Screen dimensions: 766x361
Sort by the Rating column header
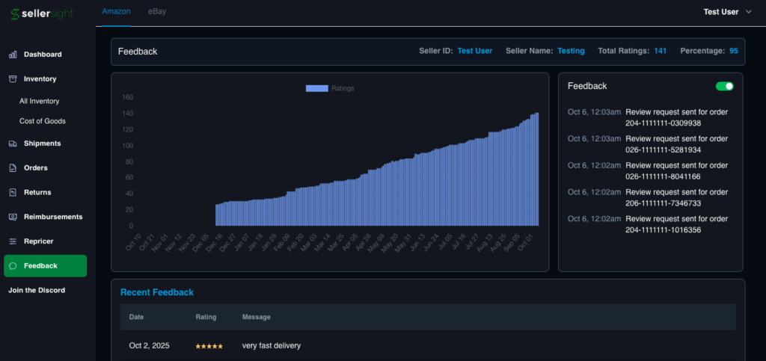206,317
